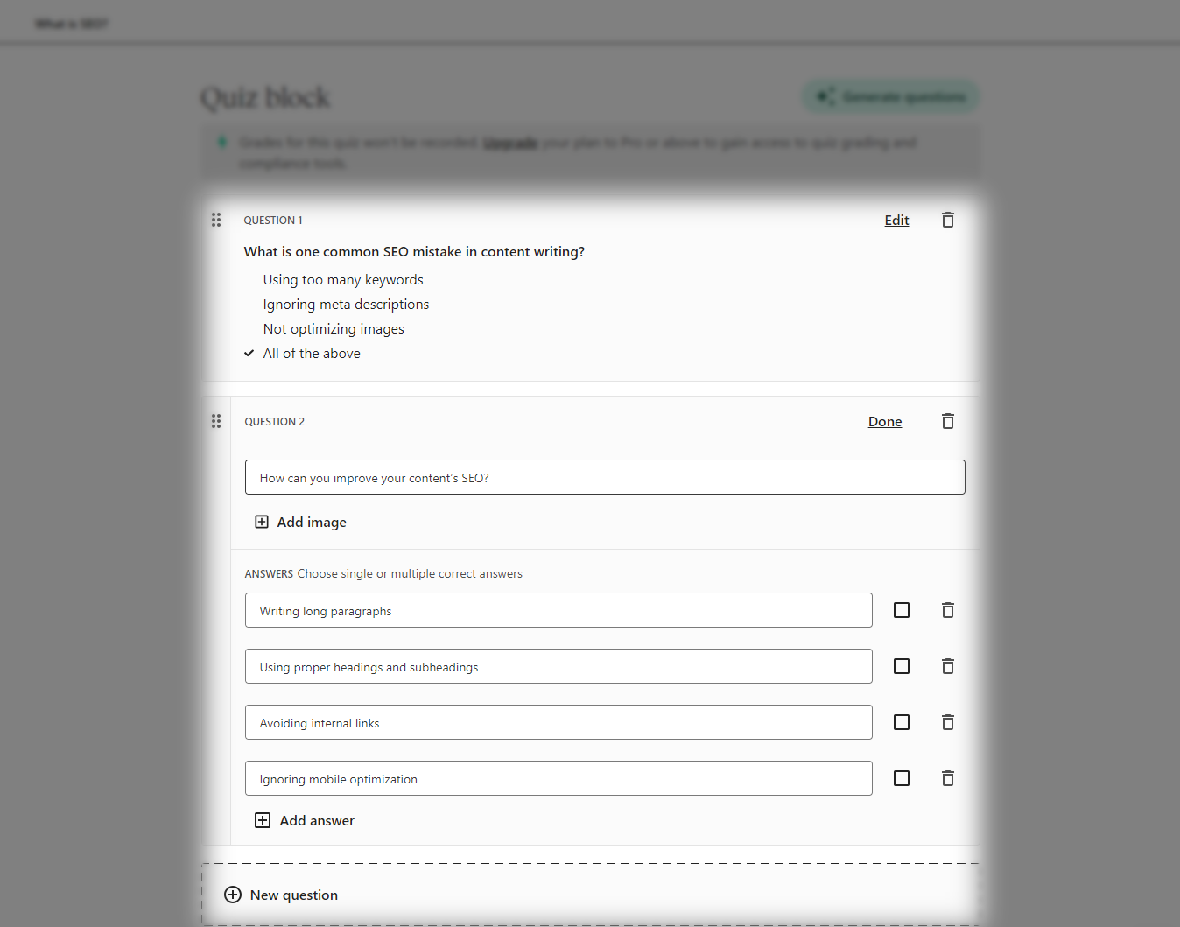This screenshot has width=1180, height=927.
Task: Open Question 1 with the Edit link
Action: point(896,221)
